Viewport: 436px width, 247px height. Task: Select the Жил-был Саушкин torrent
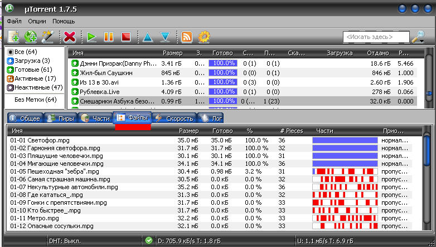(x=243, y=73)
